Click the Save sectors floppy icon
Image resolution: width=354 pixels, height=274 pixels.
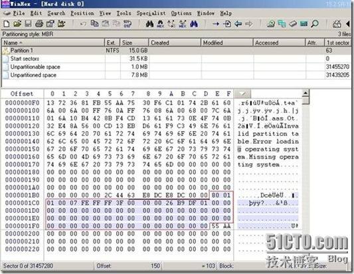28,23
